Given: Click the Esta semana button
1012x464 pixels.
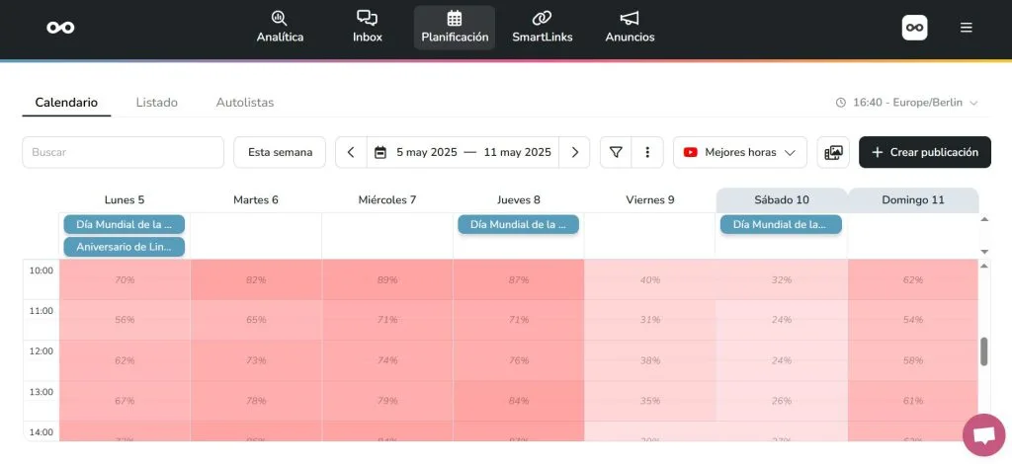Looking at the screenshot, I should click(280, 152).
